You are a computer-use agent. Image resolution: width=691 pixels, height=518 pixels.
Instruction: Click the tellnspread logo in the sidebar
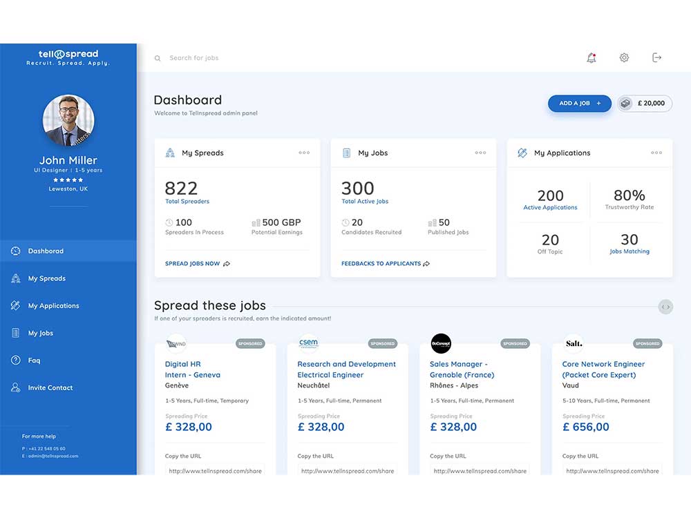[68, 57]
